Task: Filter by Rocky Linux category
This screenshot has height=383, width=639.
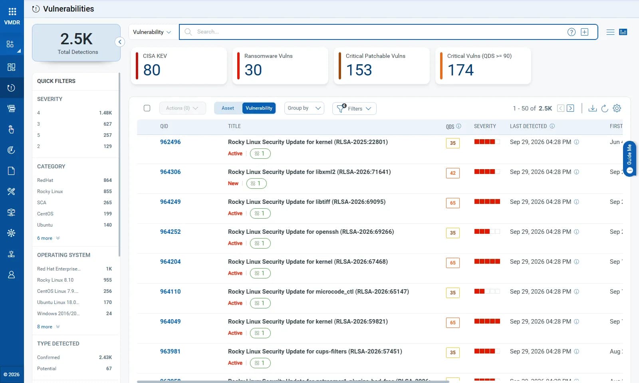Action: [x=74, y=191]
